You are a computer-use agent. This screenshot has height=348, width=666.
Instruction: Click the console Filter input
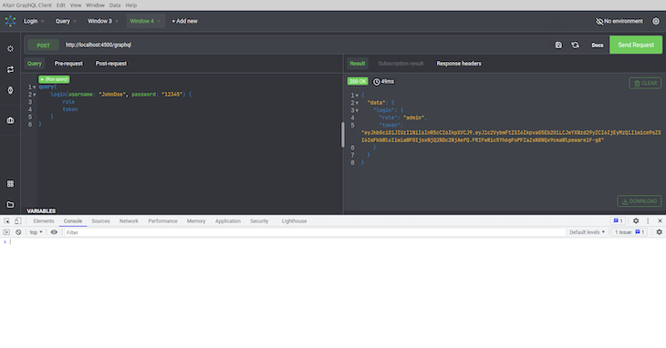point(315,232)
